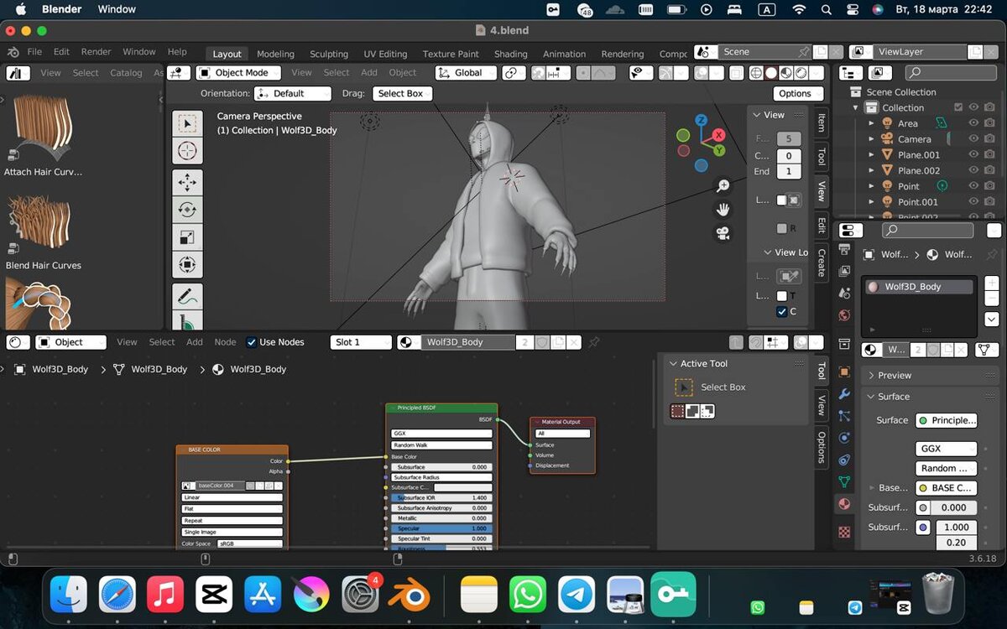Activate the 3D Cursor tool
Image resolution: width=1007 pixels, height=629 pixels.
187,152
